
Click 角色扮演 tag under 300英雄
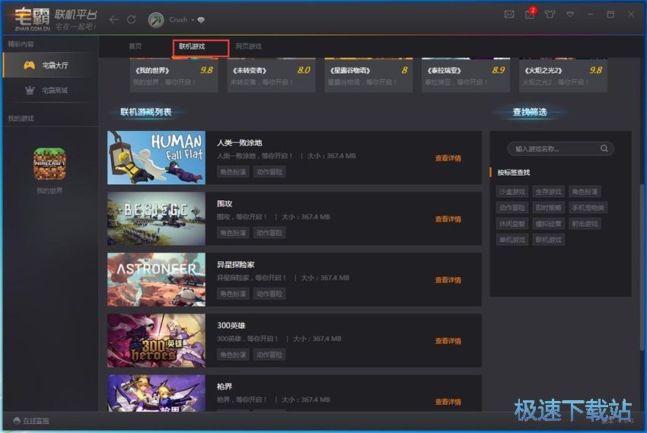pos(233,355)
